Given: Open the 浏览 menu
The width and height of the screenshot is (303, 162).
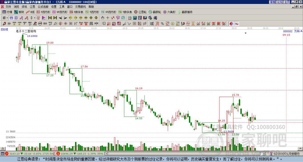Looking at the screenshot, I should point(16,7).
